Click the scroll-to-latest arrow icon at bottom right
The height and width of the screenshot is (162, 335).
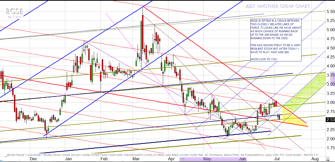click(x=327, y=159)
